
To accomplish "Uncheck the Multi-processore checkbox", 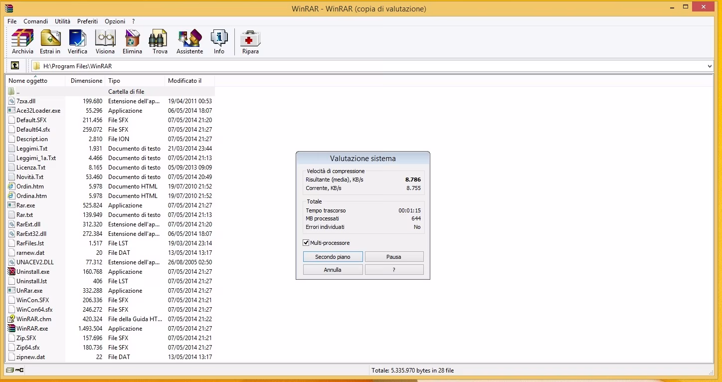I will click(x=306, y=243).
